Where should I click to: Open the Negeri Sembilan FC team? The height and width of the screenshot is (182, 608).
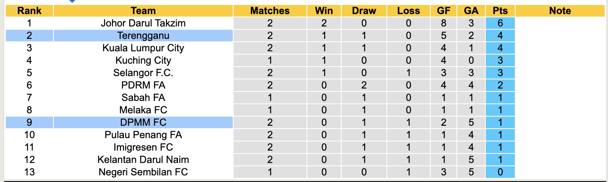(x=143, y=172)
